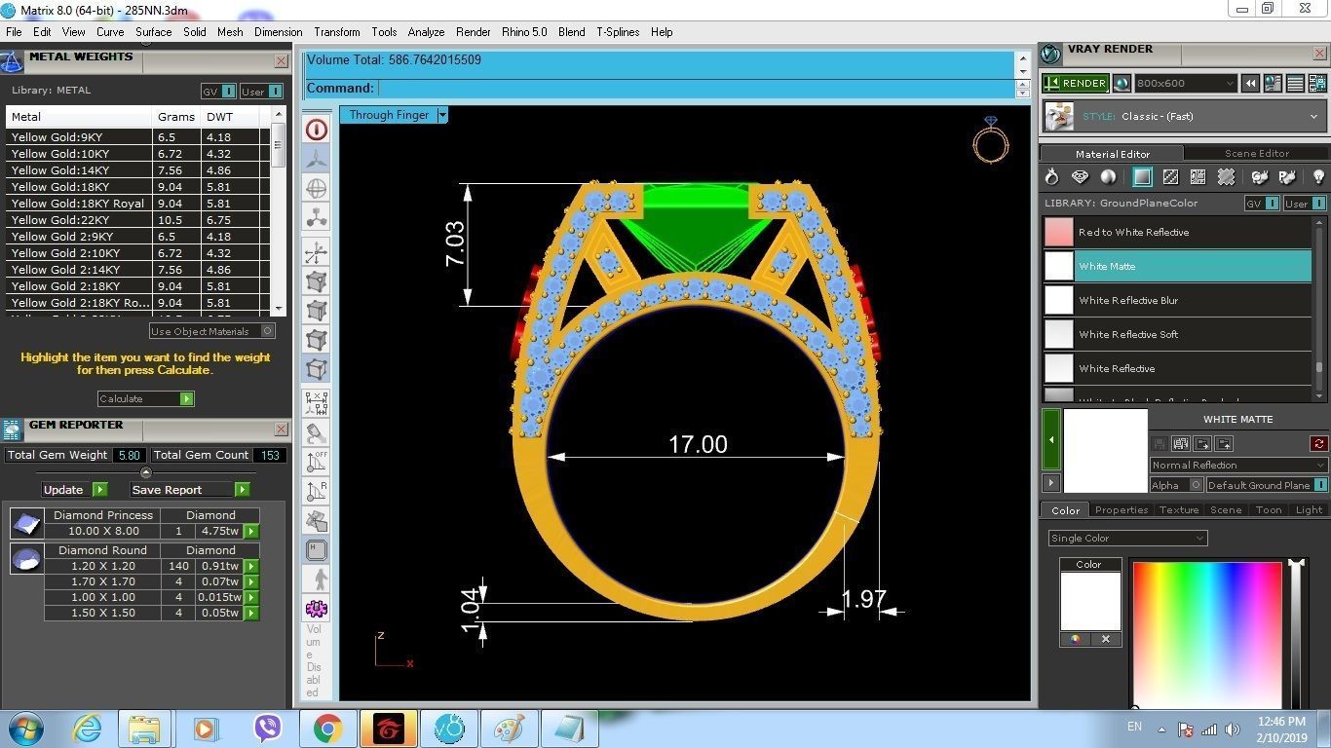This screenshot has width=1331, height=748.
Task: Select the Yellow Gold:14KY row
Action: [136, 170]
